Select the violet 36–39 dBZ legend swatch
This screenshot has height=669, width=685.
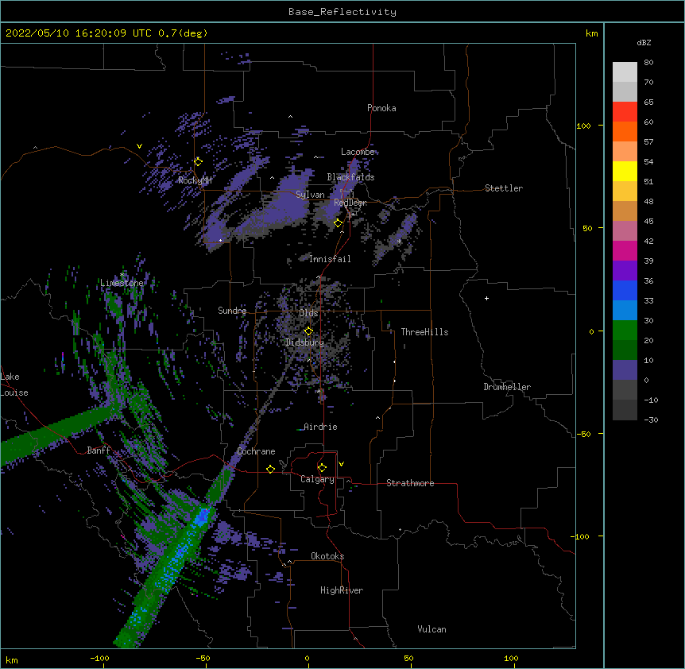click(625, 271)
